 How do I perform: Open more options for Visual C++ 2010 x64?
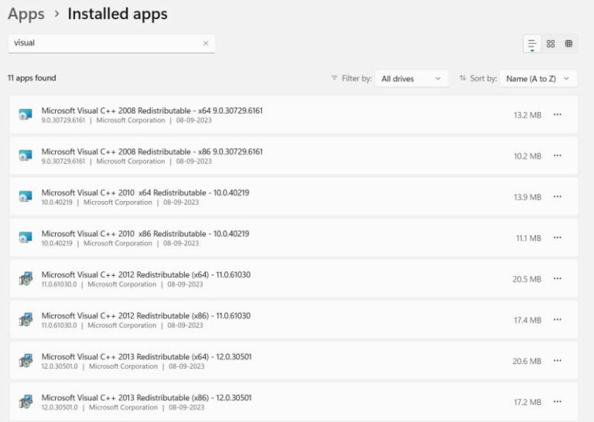click(558, 197)
